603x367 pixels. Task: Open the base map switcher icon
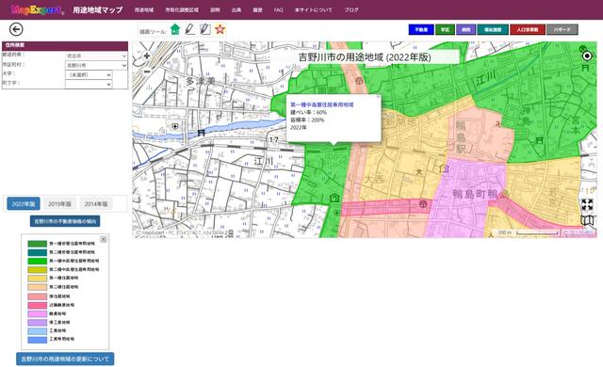pyautogui.click(x=587, y=220)
